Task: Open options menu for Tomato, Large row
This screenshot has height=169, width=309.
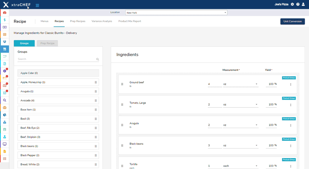Action: pyautogui.click(x=290, y=105)
